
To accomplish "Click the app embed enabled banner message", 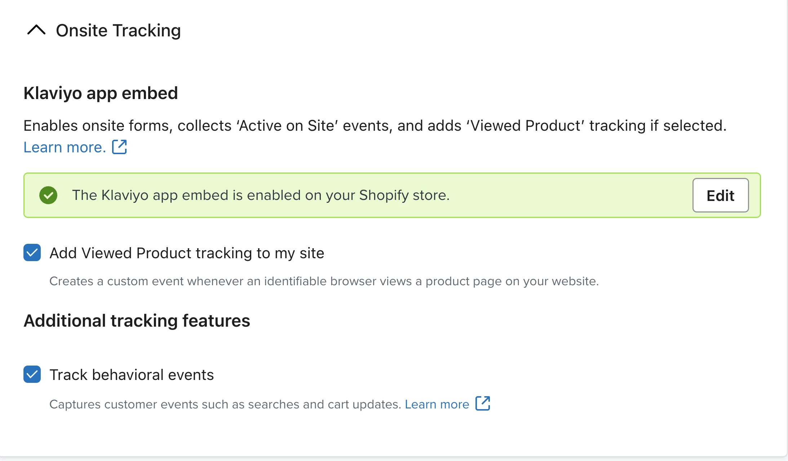I will tap(261, 195).
